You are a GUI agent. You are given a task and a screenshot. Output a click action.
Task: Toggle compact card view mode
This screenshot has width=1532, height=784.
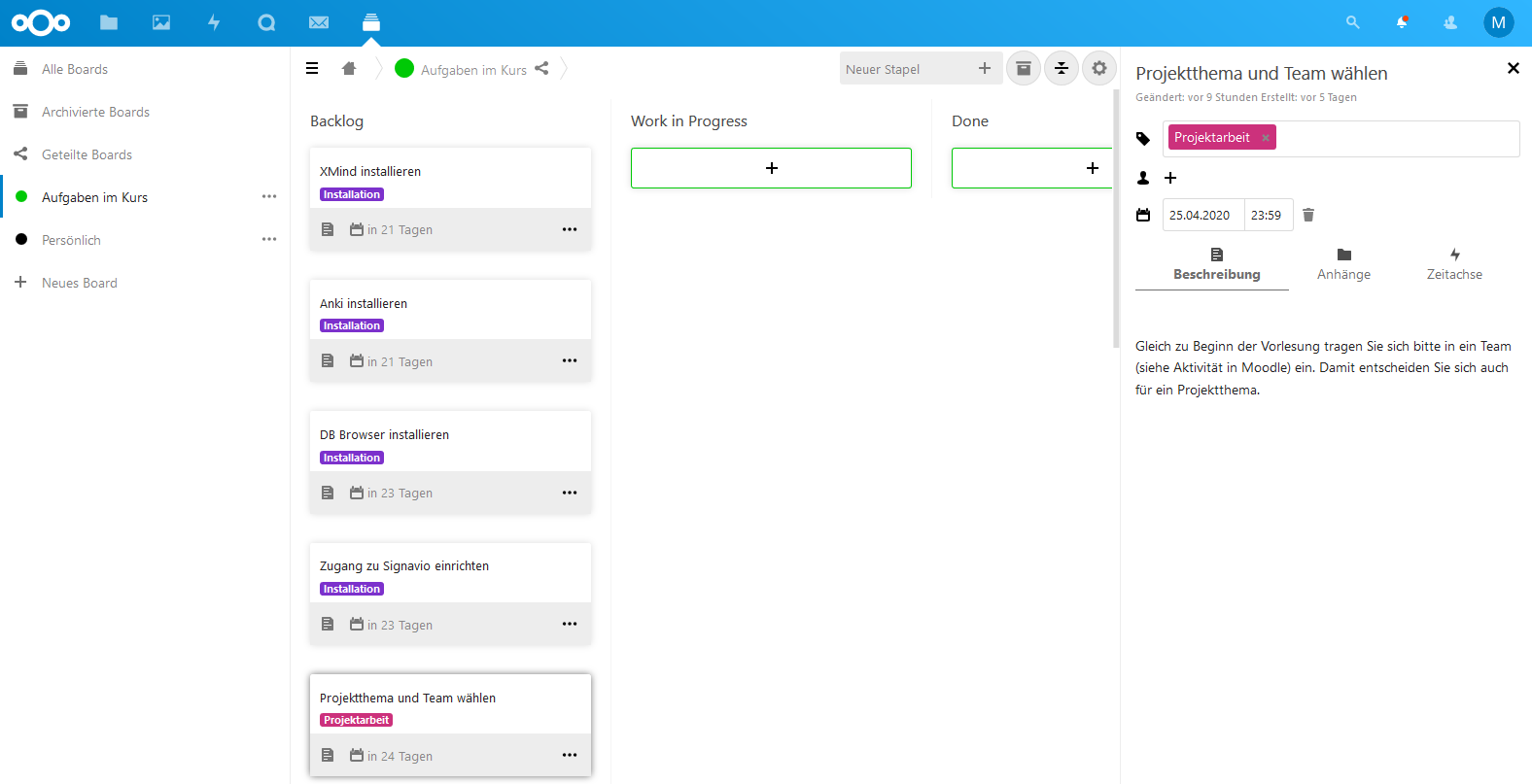pyautogui.click(x=1062, y=69)
